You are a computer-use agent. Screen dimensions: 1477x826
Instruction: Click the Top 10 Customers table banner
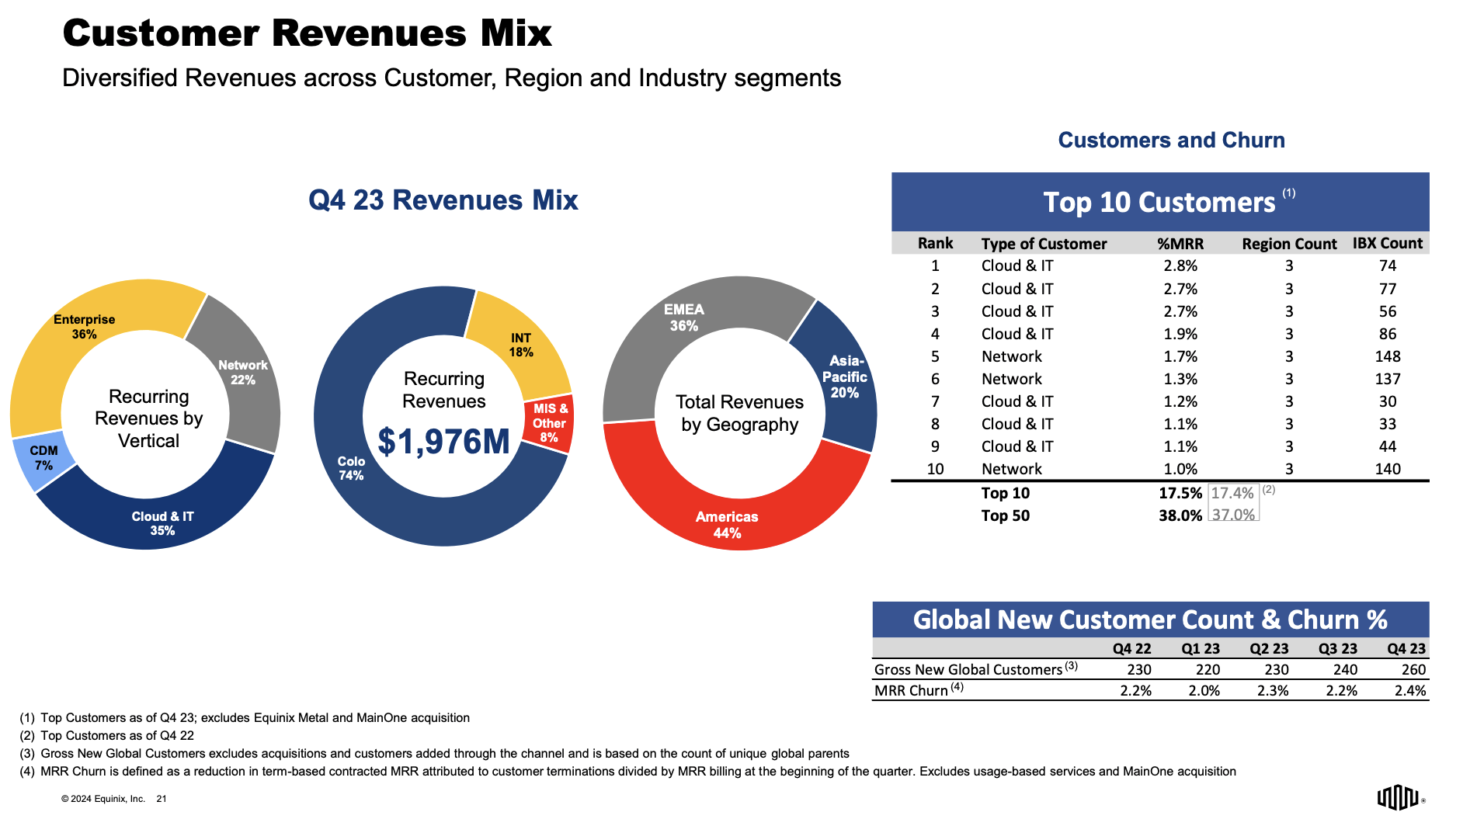pyautogui.click(x=1159, y=202)
